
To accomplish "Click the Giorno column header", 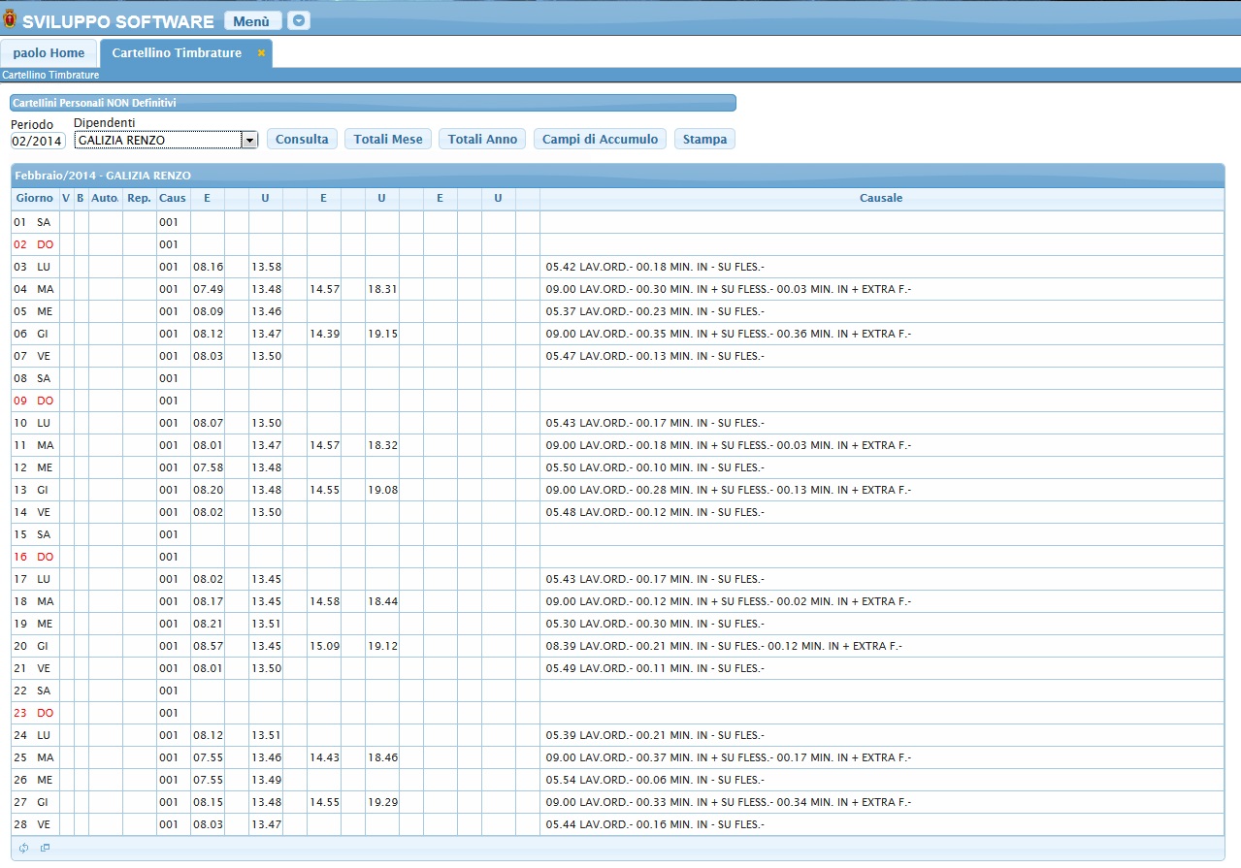I will point(35,198).
